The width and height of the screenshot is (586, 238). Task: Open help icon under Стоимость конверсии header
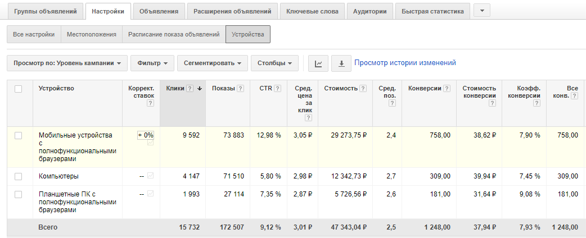tap(492, 103)
